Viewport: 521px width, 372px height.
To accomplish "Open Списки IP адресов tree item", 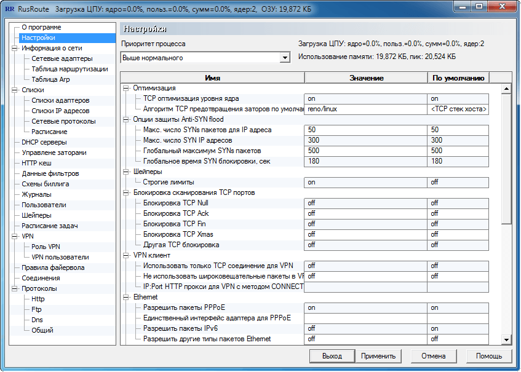I will click(x=60, y=111).
